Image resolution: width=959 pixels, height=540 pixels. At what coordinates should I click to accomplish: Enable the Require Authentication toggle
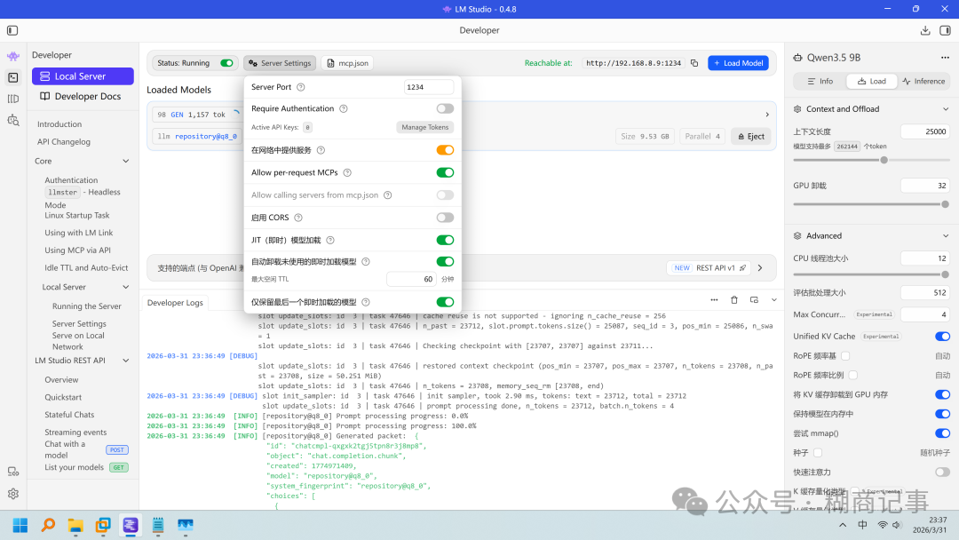coord(445,108)
